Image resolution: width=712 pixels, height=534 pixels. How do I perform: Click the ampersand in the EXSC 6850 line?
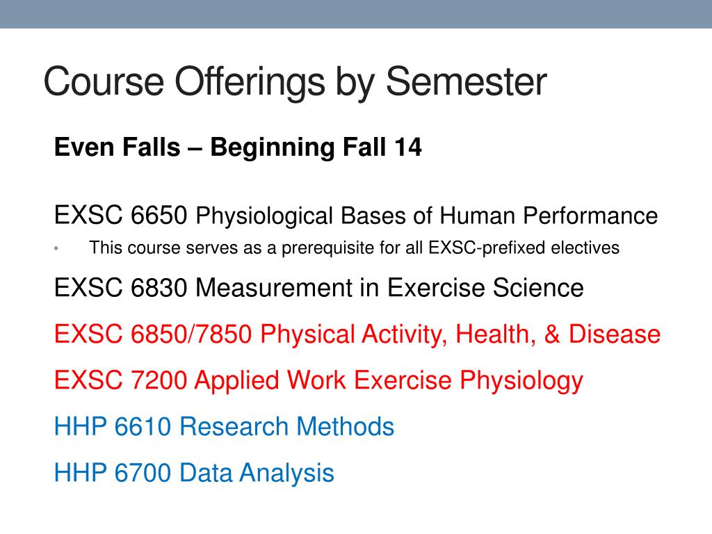point(551,334)
